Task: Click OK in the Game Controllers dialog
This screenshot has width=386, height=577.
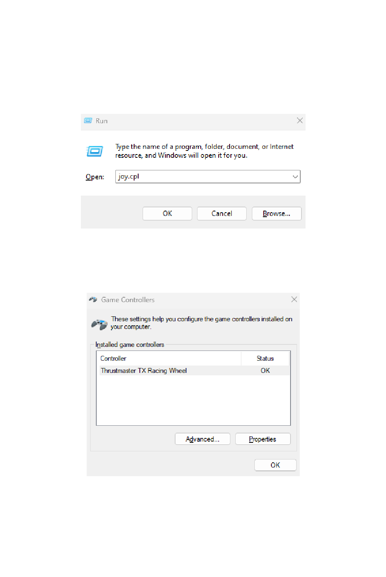Action: tap(275, 465)
